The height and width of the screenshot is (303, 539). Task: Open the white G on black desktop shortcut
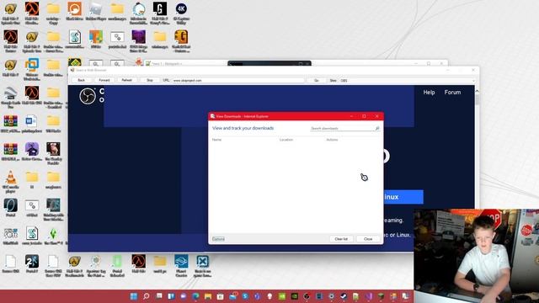point(160,13)
